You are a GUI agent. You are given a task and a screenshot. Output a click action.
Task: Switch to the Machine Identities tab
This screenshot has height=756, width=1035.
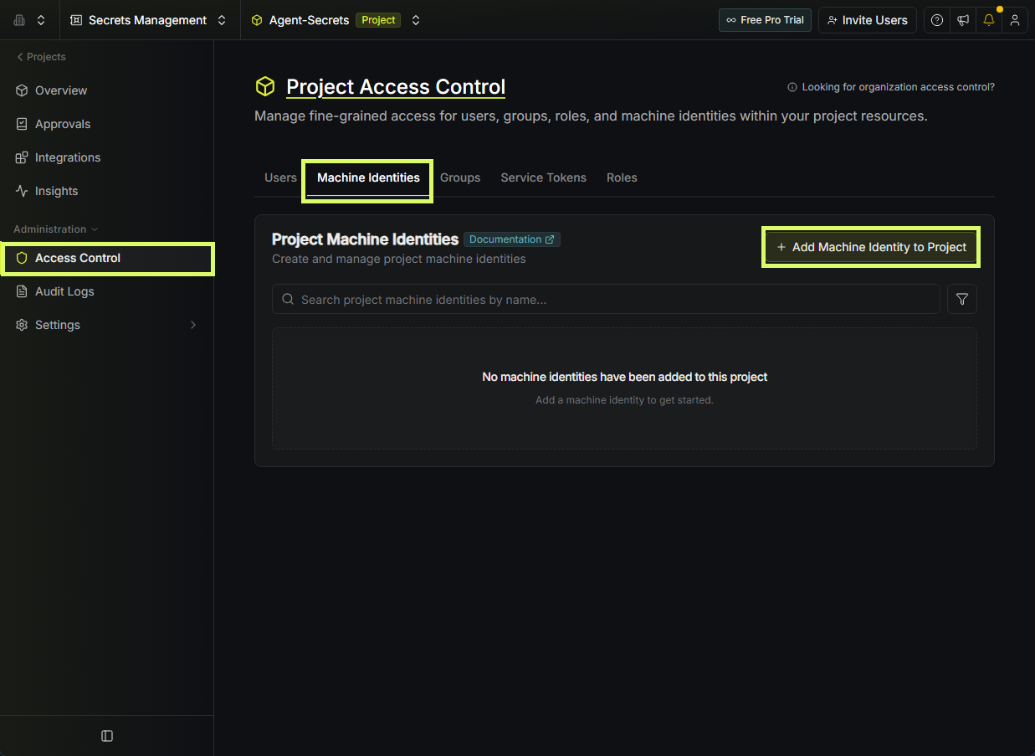(x=368, y=177)
